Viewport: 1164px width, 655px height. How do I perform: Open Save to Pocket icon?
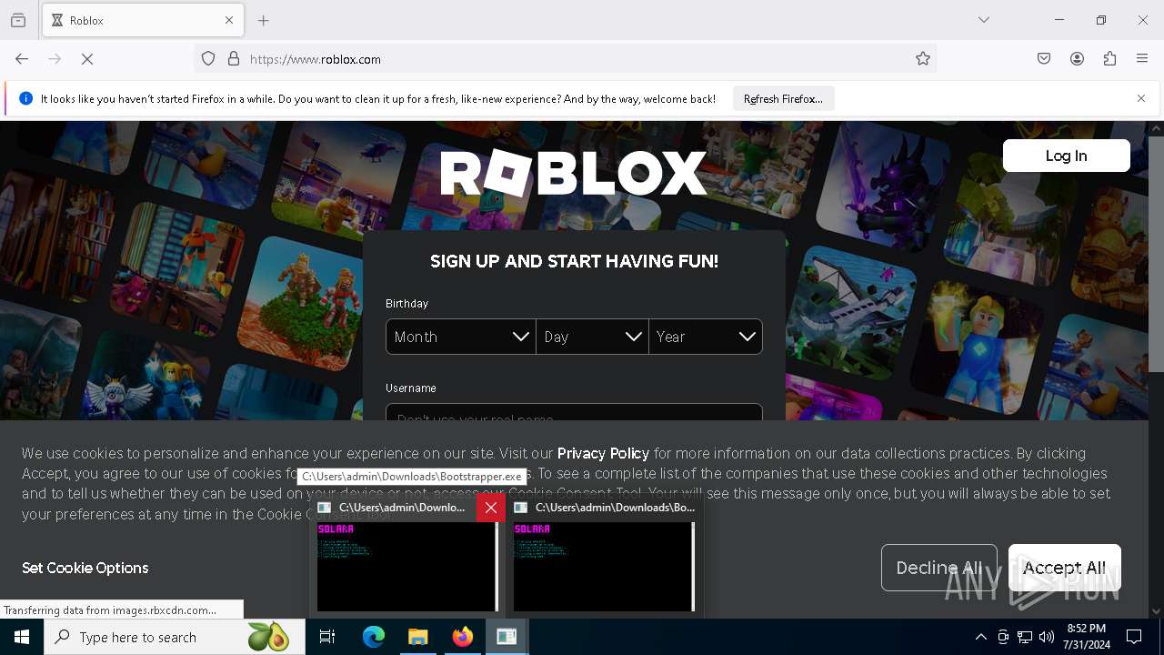point(1044,59)
